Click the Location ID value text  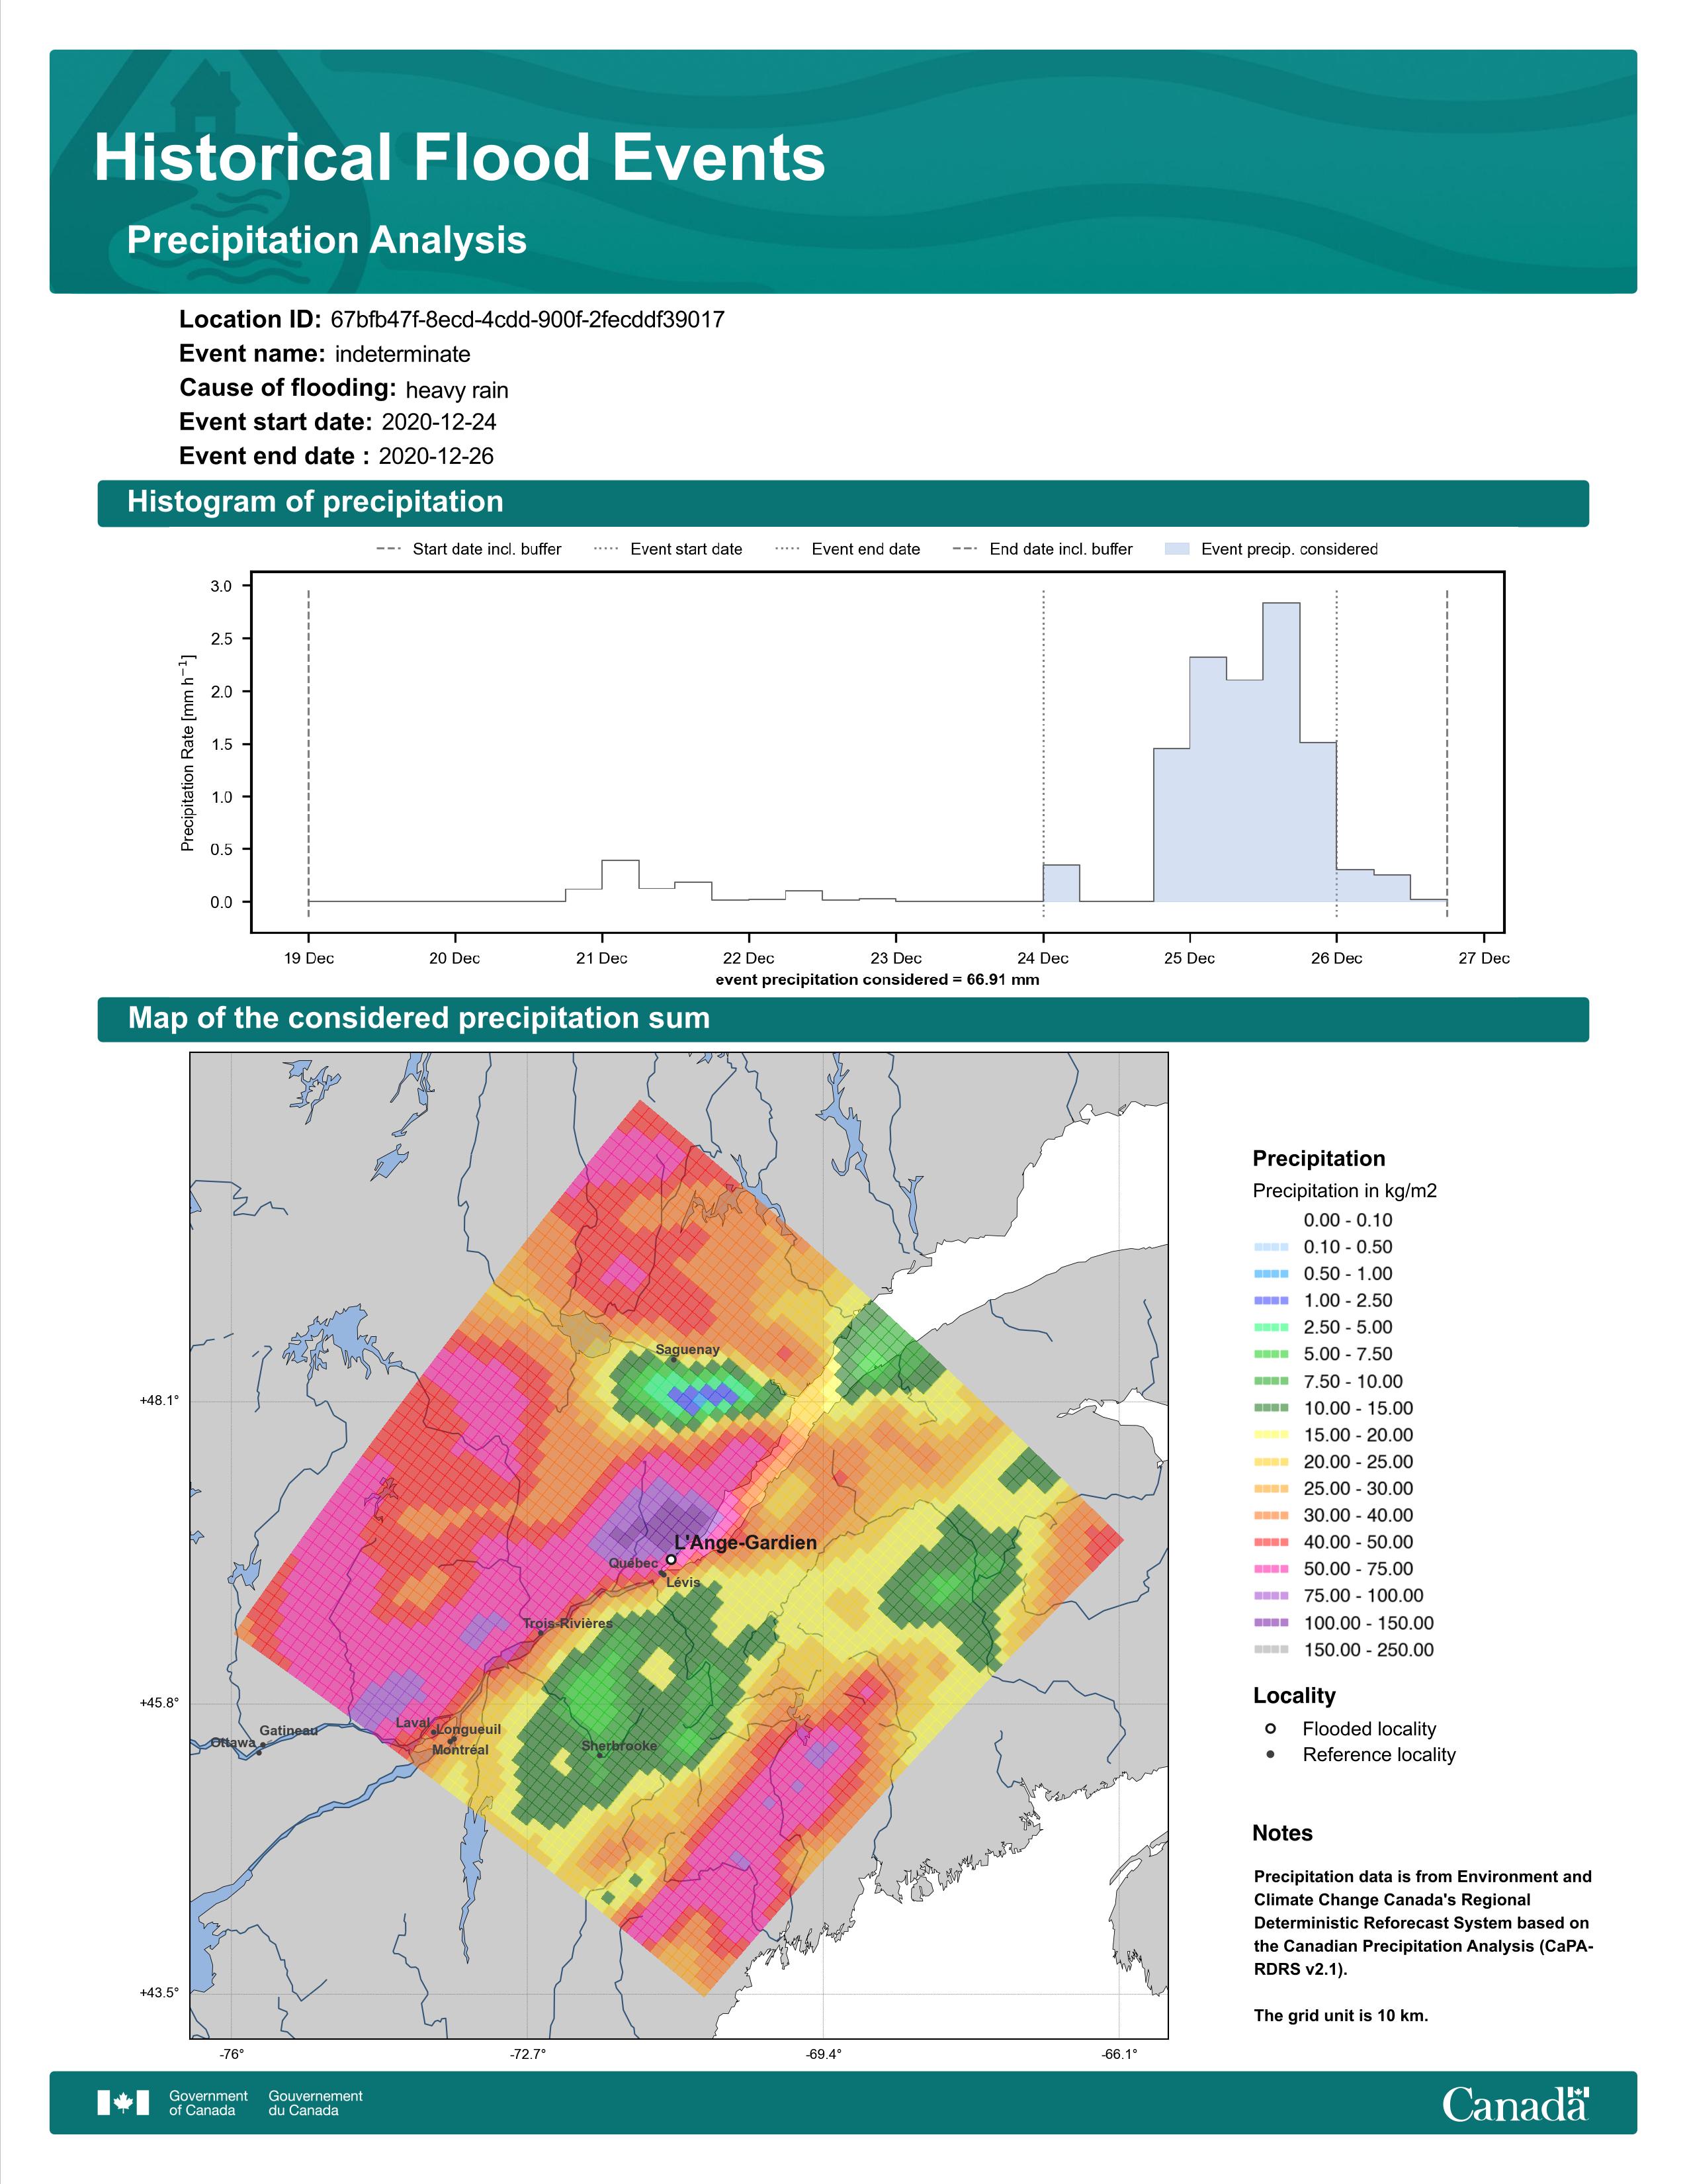coord(528,320)
